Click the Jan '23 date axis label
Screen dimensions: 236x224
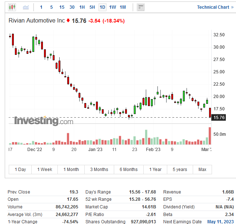95,150
